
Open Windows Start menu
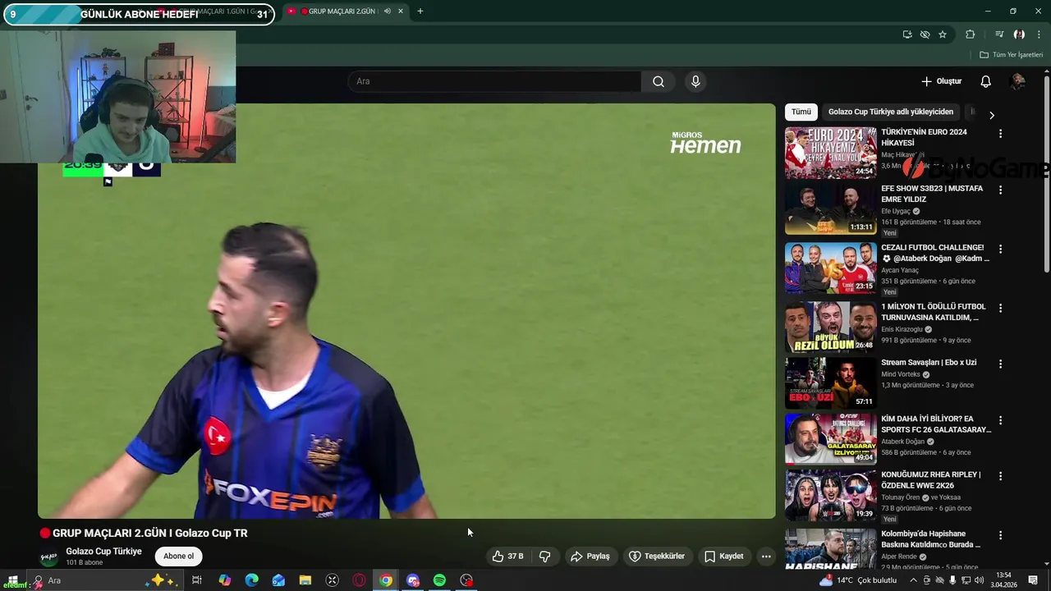(x=12, y=580)
